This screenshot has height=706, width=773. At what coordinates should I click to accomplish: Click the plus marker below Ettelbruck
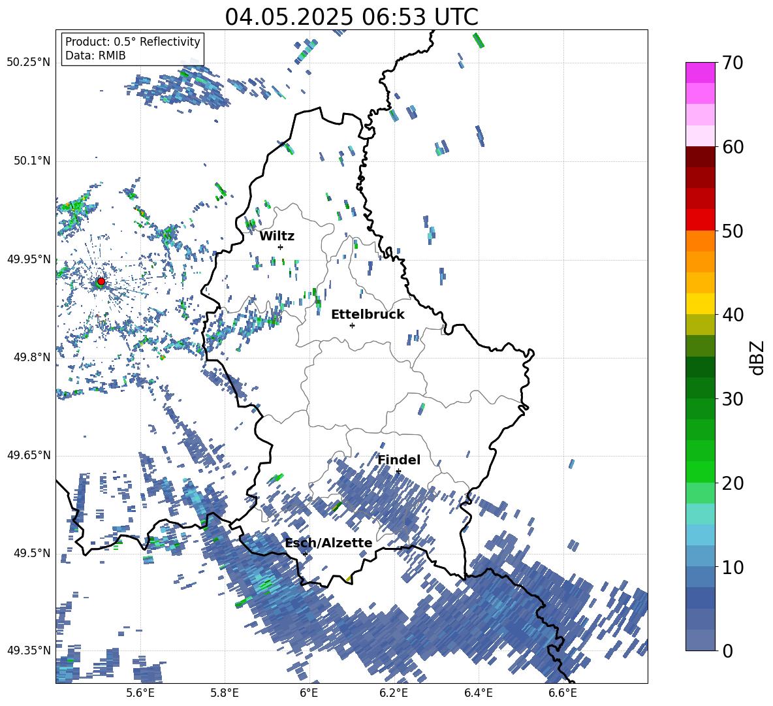tap(352, 325)
